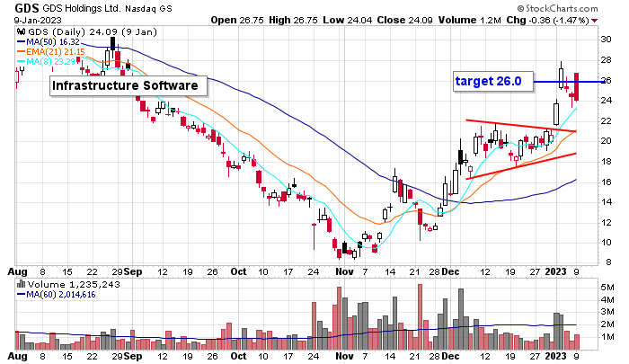This screenshot has width=629, height=364.
Task: Click the Dec label on price chart axis
Action: 450,271
